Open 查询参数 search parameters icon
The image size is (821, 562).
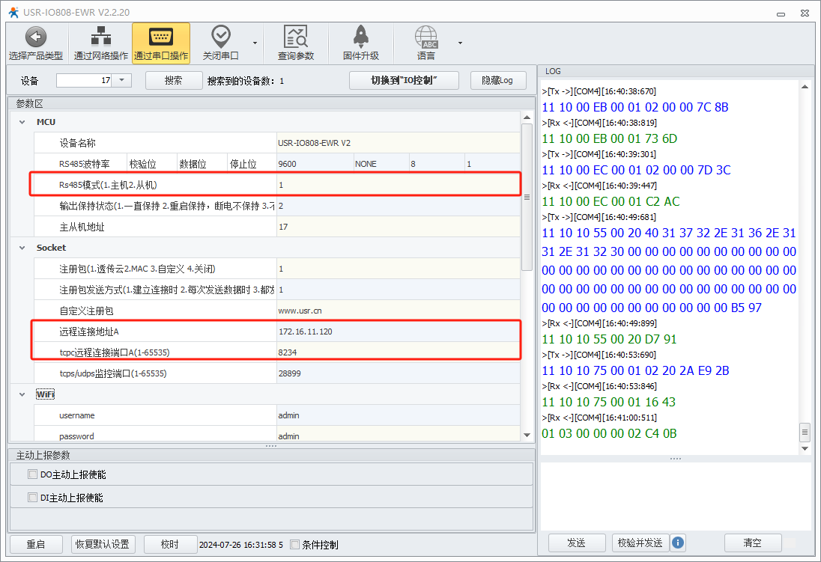tap(295, 37)
